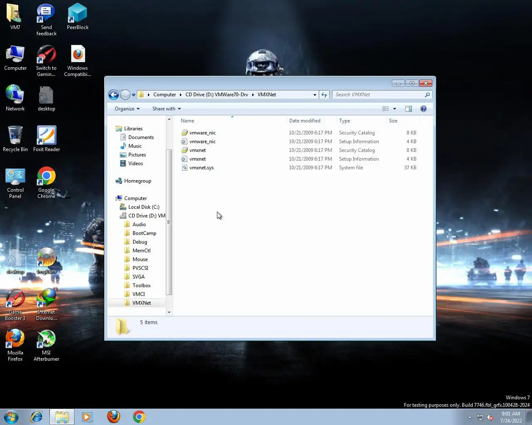The image size is (532, 425).
Task: Sort files by Type column
Action: 361,121
